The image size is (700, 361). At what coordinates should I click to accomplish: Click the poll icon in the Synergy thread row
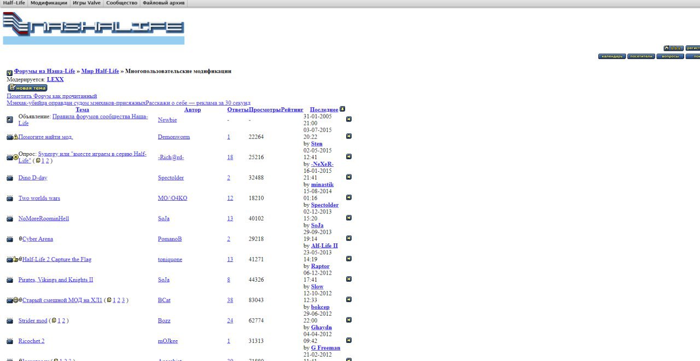click(x=16, y=157)
